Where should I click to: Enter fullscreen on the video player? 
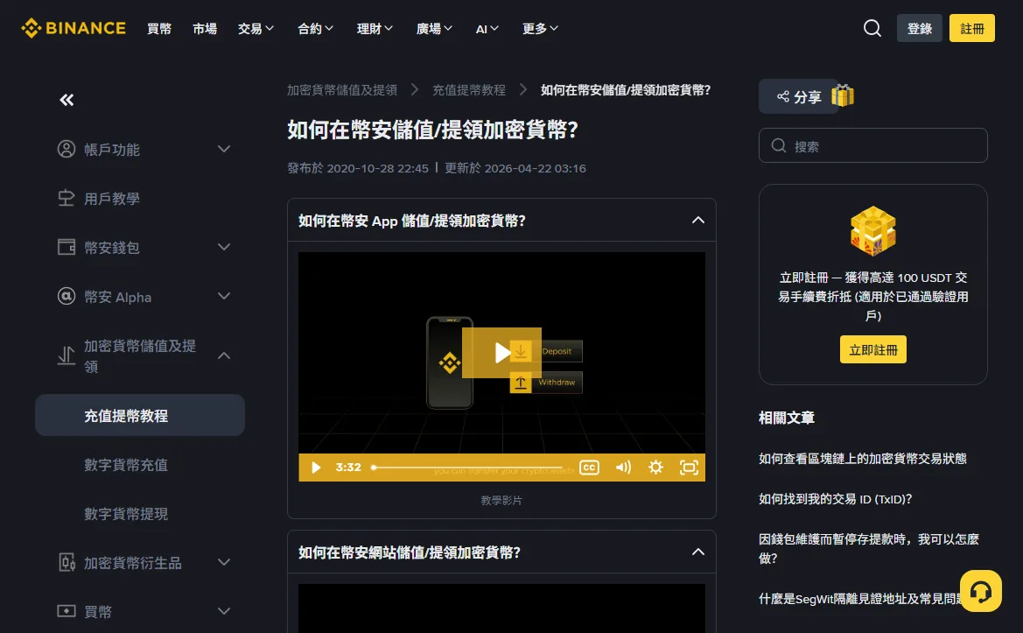(x=689, y=468)
